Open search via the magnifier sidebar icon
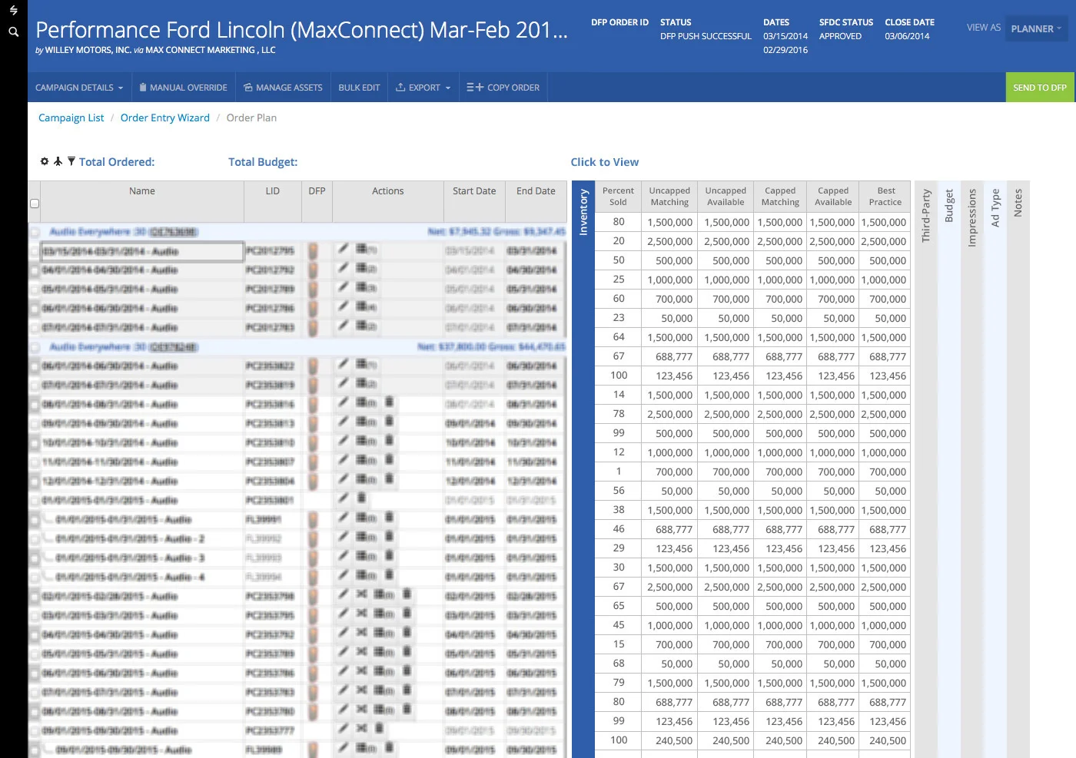This screenshot has height=758, width=1076. tap(13, 31)
